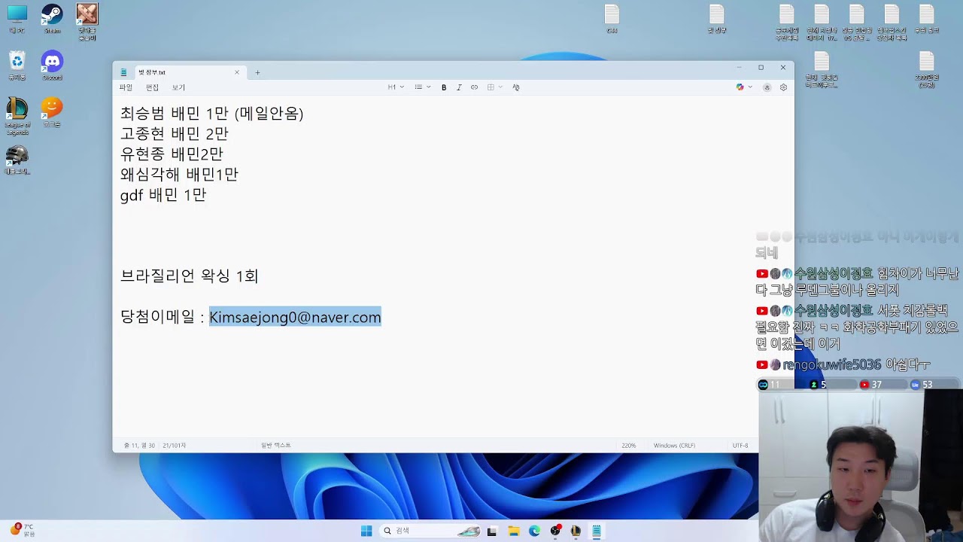Toggle bold formatting in Notepad
963x542 pixels.
tap(444, 87)
